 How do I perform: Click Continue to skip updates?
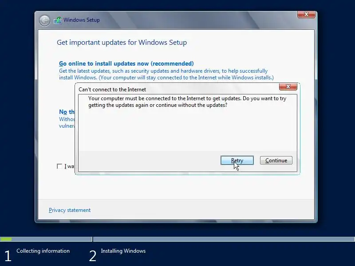coord(276,160)
